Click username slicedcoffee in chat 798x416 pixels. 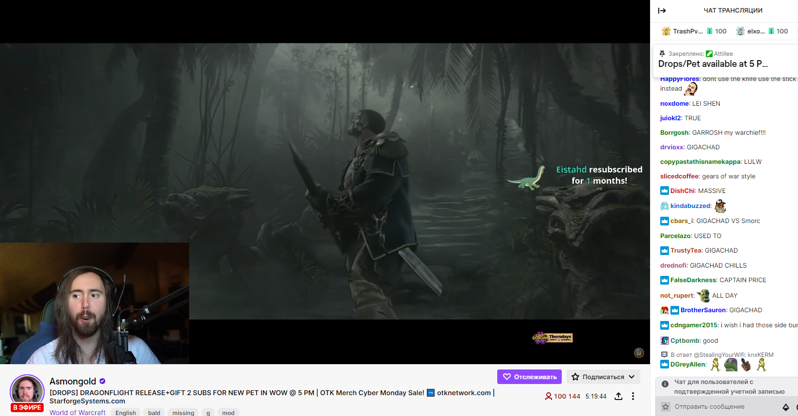tap(680, 176)
